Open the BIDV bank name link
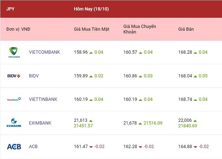Viewport: 222px width, 159px height. tap(34, 76)
